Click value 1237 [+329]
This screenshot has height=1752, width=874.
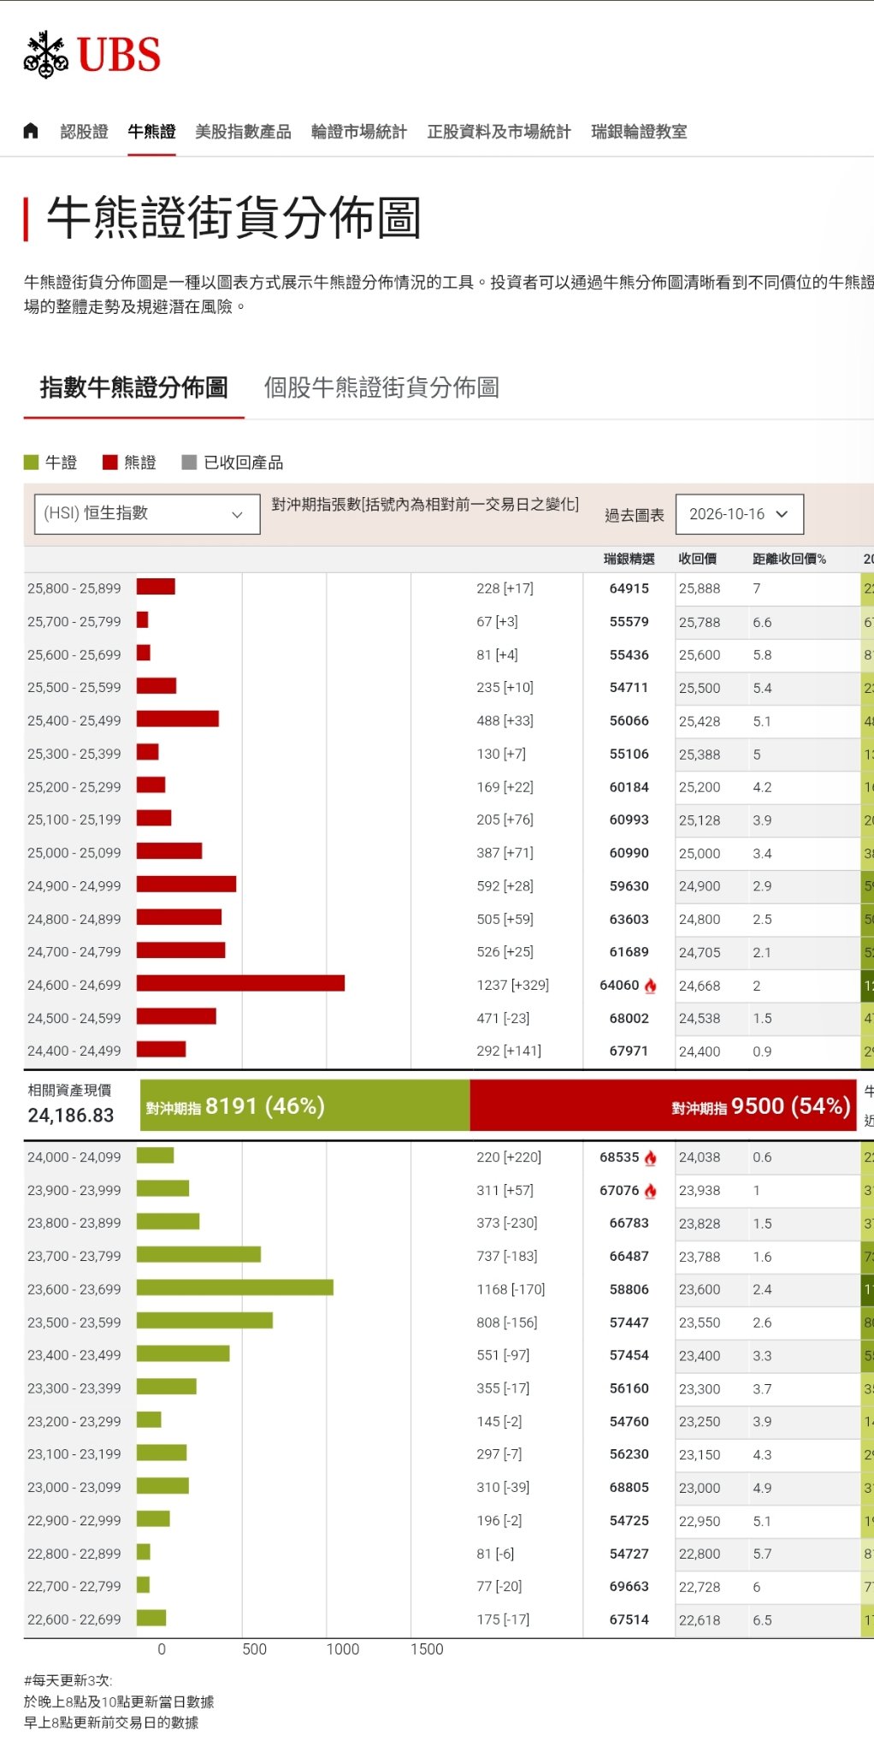tap(513, 985)
